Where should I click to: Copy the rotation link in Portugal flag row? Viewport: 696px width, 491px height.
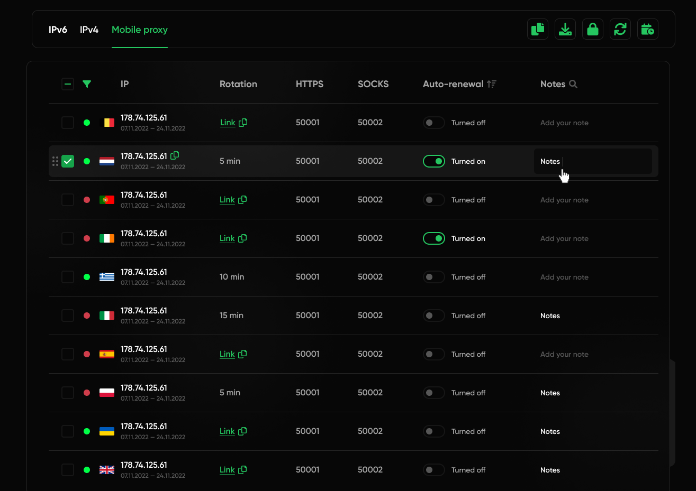(x=242, y=200)
